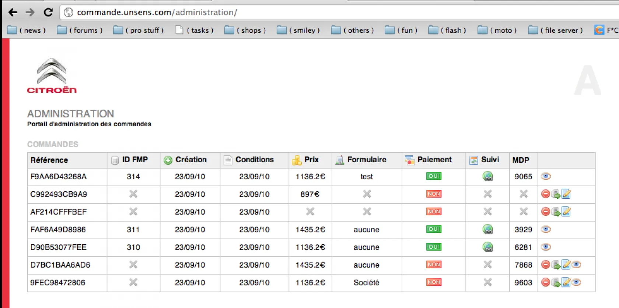619x308 pixels.
Task: Click transfer icon for order C992493CB9A9
Action: tap(556, 194)
